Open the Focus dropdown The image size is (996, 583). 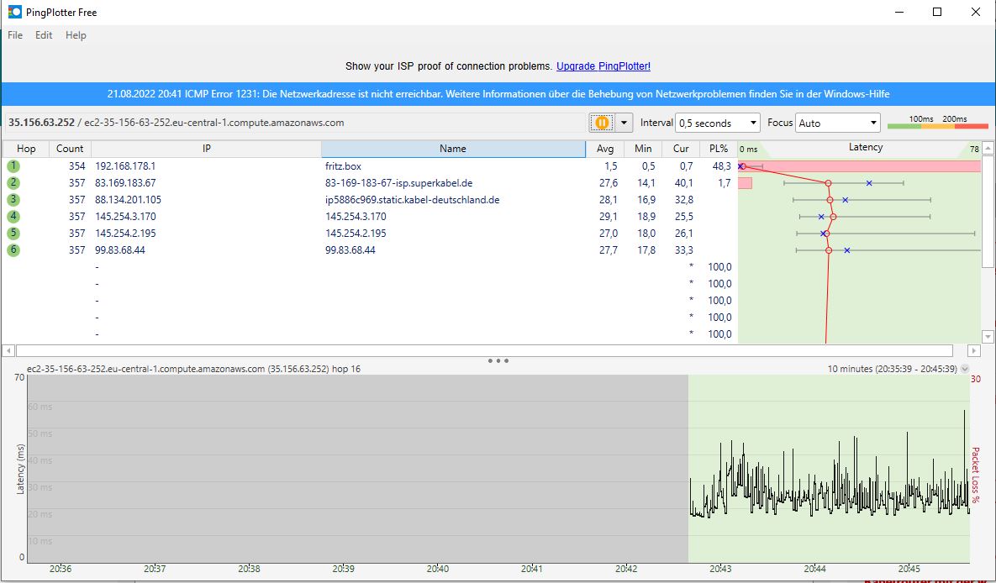(x=838, y=123)
